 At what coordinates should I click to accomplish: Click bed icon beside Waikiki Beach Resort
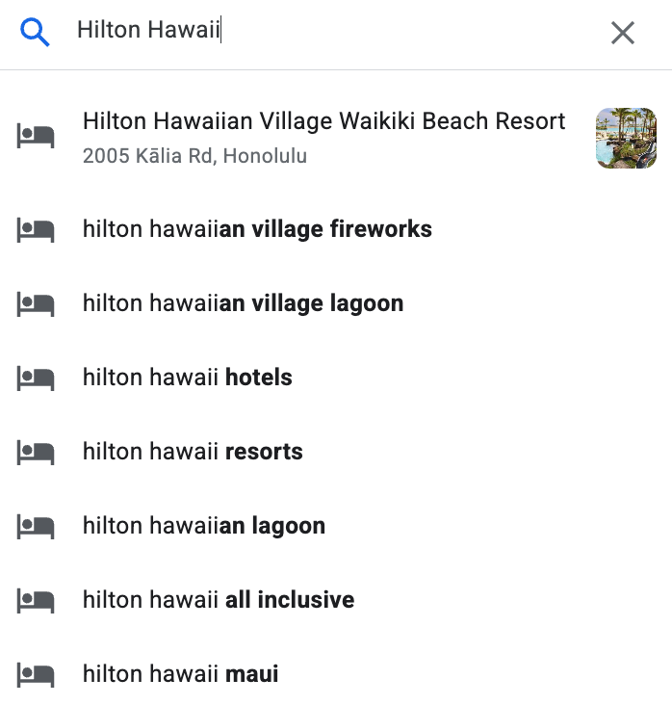click(36, 137)
